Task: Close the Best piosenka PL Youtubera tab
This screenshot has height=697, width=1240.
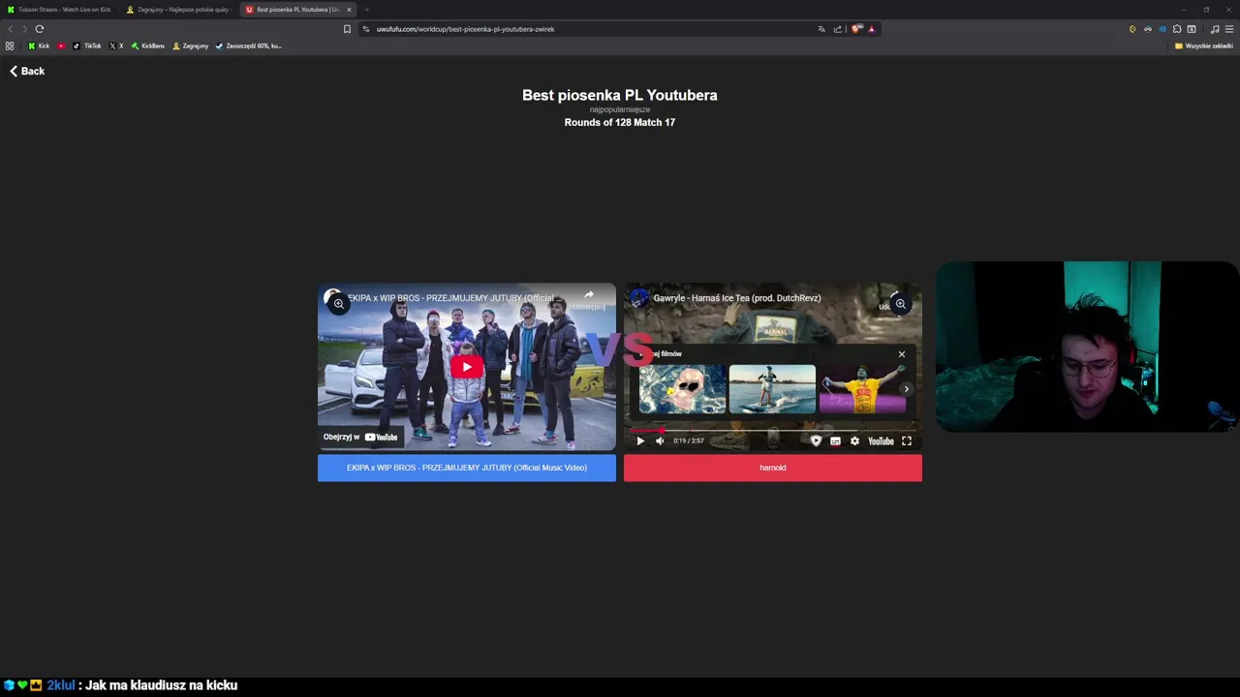Action: (350, 10)
